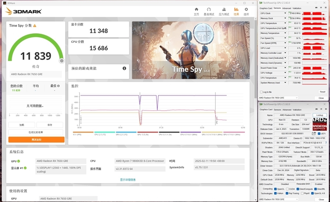Viewport: 330px width, 202px height.
Task: Click the info icon next to 最佳
Action: [58, 86]
